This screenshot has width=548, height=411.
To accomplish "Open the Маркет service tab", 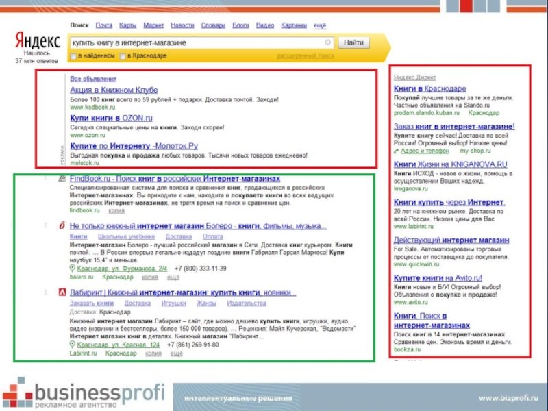I will pyautogui.click(x=153, y=25).
